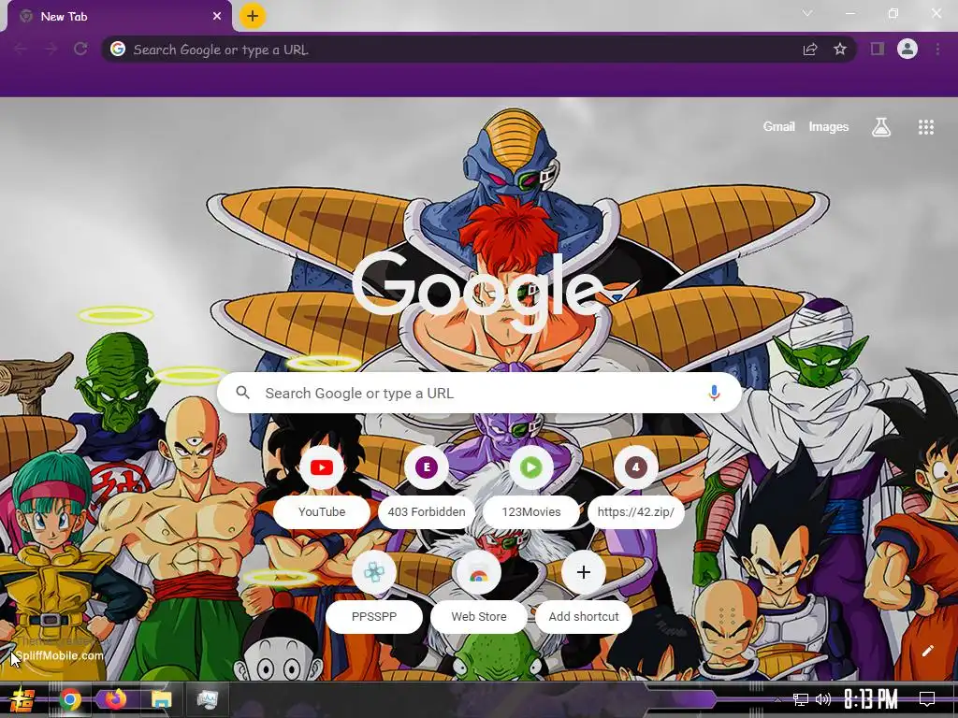Customize this page with the pencil icon

click(x=927, y=651)
